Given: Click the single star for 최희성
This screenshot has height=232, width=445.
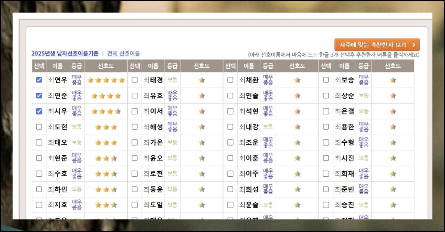Looking at the screenshot, I should click(297, 190).
